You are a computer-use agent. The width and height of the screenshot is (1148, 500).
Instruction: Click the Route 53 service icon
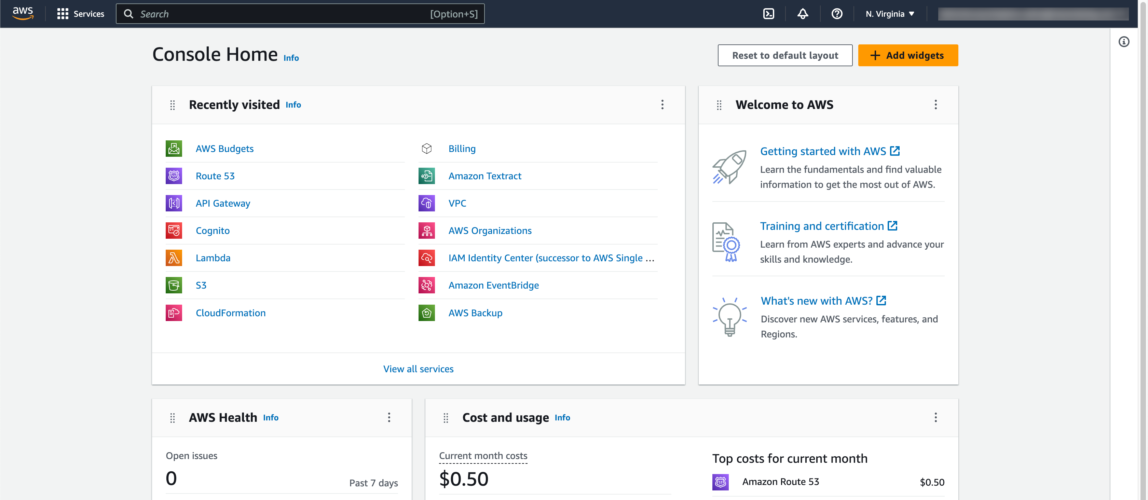click(174, 176)
